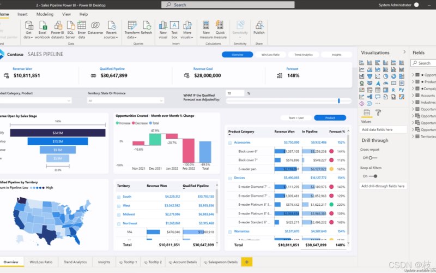This screenshot has width=436, height=273.
Task: Create a New measure
Action: pyautogui.click(x=206, y=29)
